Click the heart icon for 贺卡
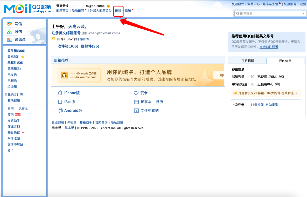This screenshot has height=197, width=307. coord(136,93)
